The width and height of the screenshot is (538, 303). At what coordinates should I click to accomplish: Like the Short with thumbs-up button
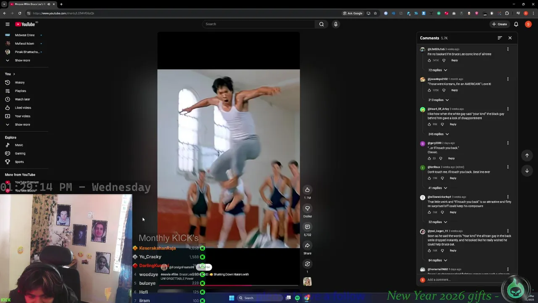[307, 190]
